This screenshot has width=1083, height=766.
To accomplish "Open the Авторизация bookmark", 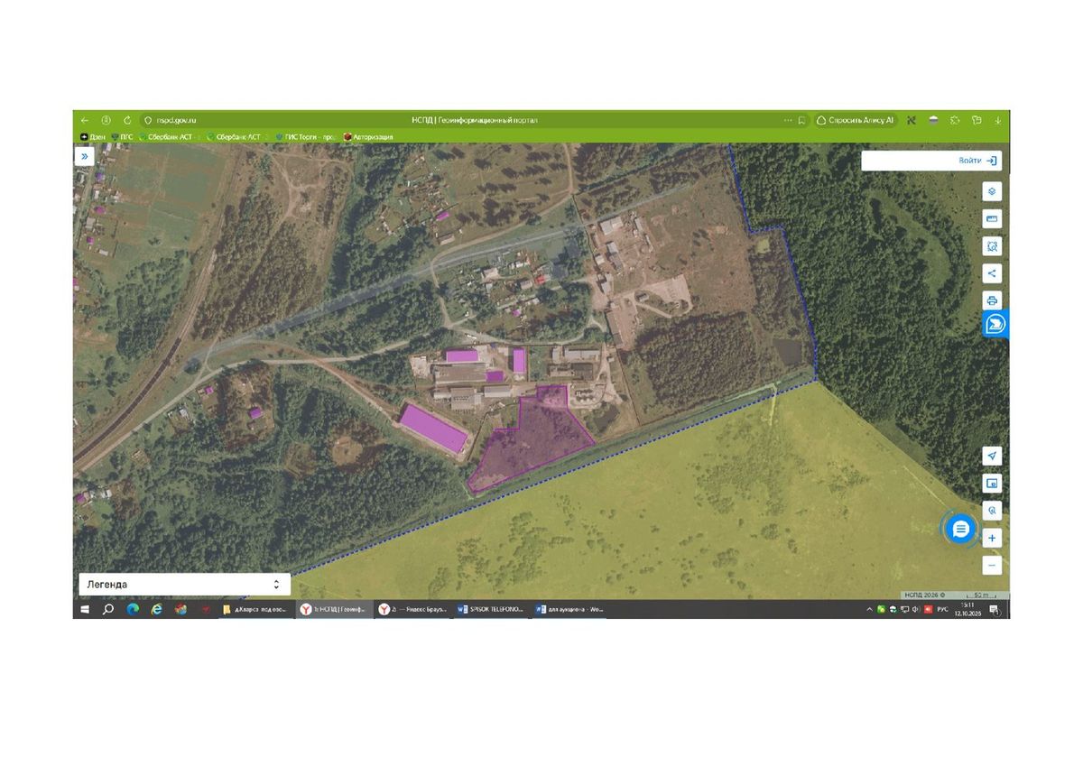I will click(367, 137).
